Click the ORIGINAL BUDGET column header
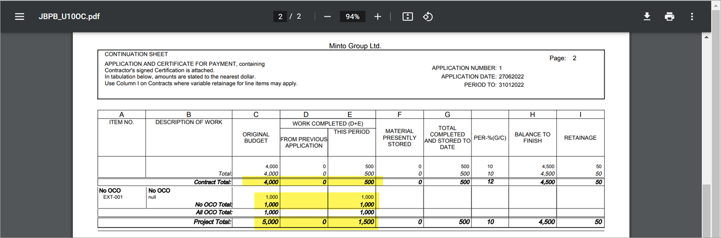This screenshot has height=238, width=721. click(256, 137)
